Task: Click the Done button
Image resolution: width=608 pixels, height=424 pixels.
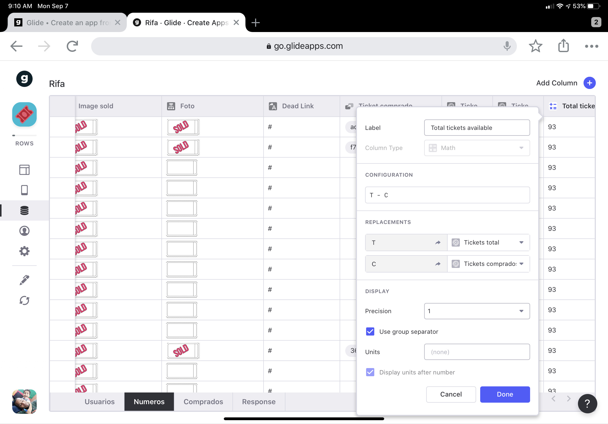Action: pos(505,394)
